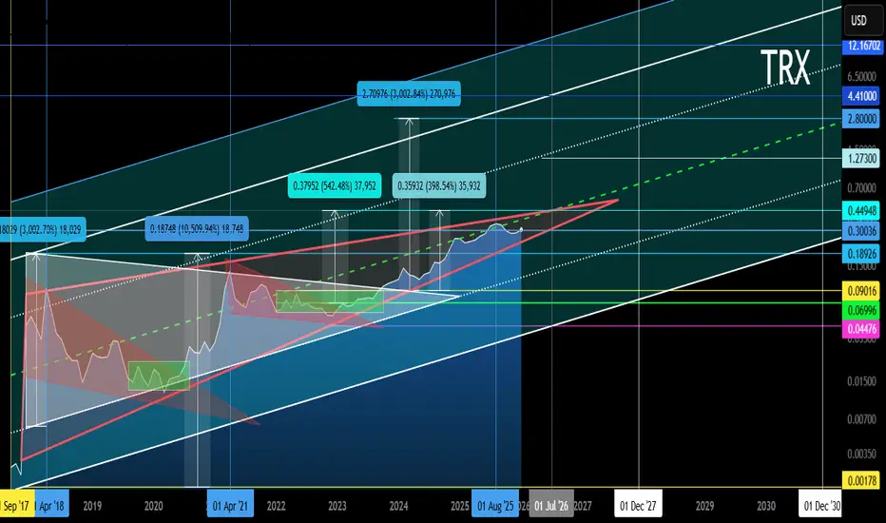The image size is (886, 523).
Task: Select the 0.70000 price scale value
Action: (861, 187)
